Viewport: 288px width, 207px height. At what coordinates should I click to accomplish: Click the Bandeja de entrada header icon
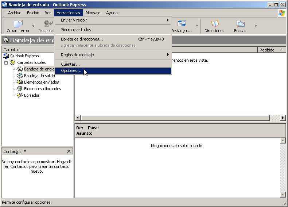tap(6, 40)
